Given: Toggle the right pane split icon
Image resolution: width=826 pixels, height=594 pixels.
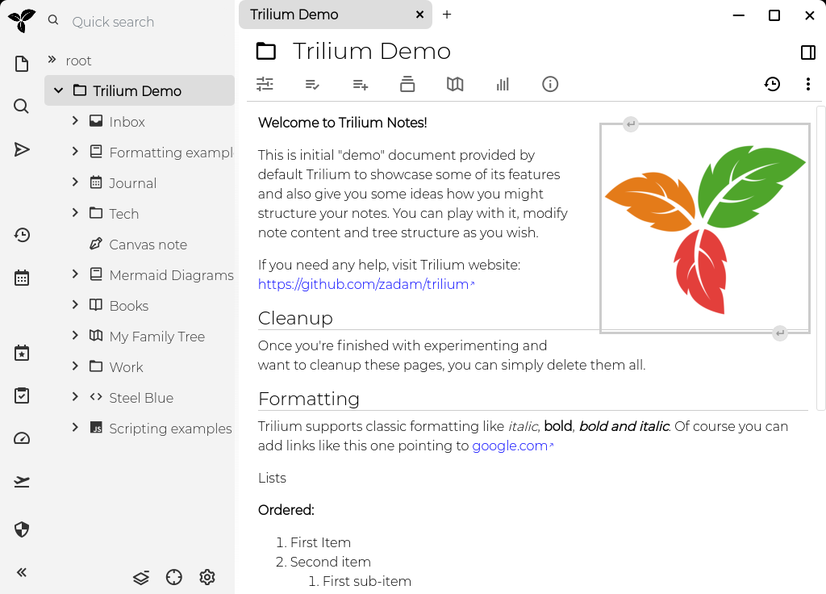Looking at the screenshot, I should (807, 52).
